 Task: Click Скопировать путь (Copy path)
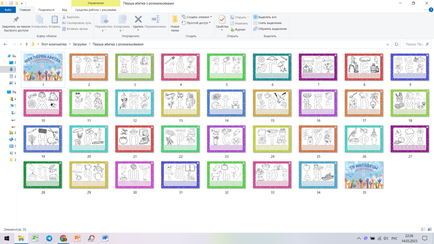76,23
